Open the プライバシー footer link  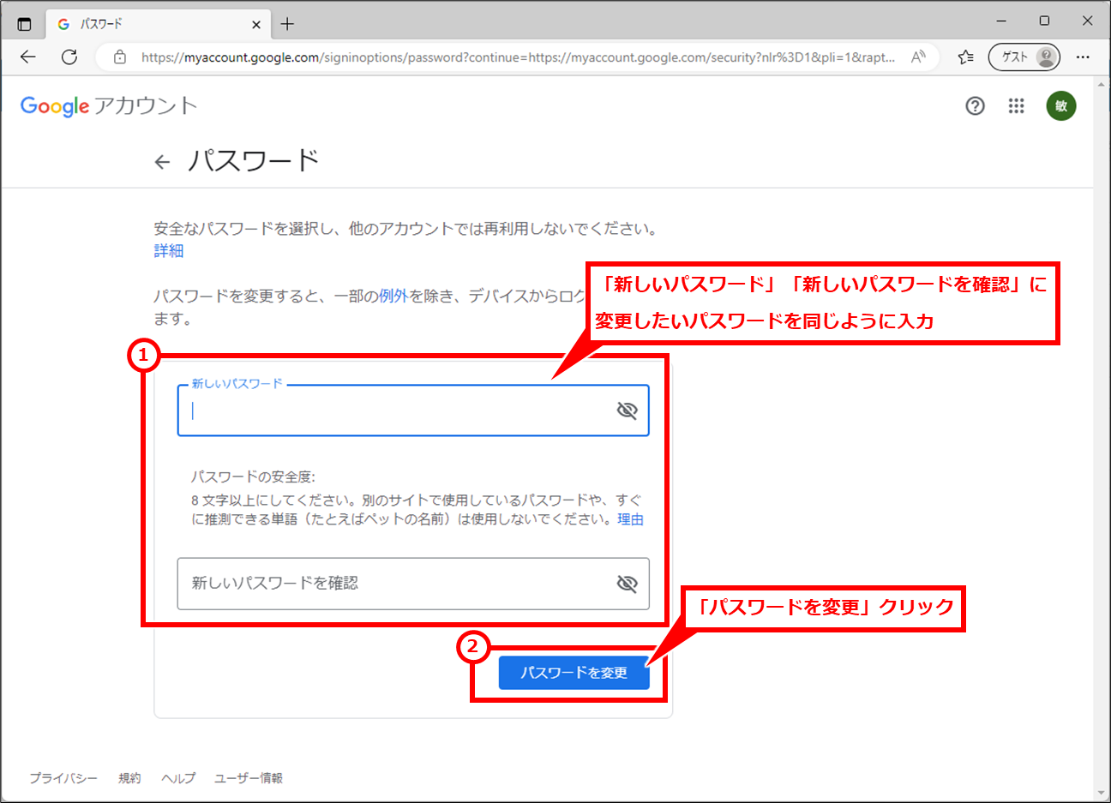[x=63, y=778]
